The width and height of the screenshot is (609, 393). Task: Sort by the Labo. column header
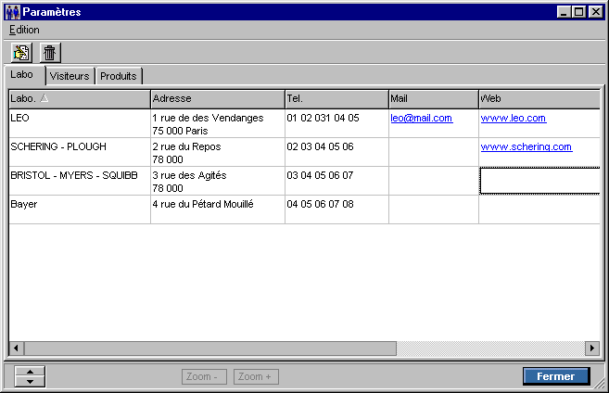coord(80,99)
